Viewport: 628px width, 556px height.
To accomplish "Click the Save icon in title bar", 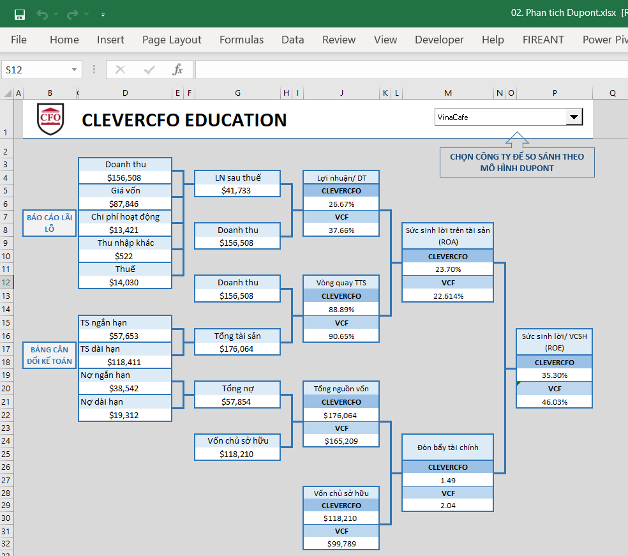I will pos(20,13).
